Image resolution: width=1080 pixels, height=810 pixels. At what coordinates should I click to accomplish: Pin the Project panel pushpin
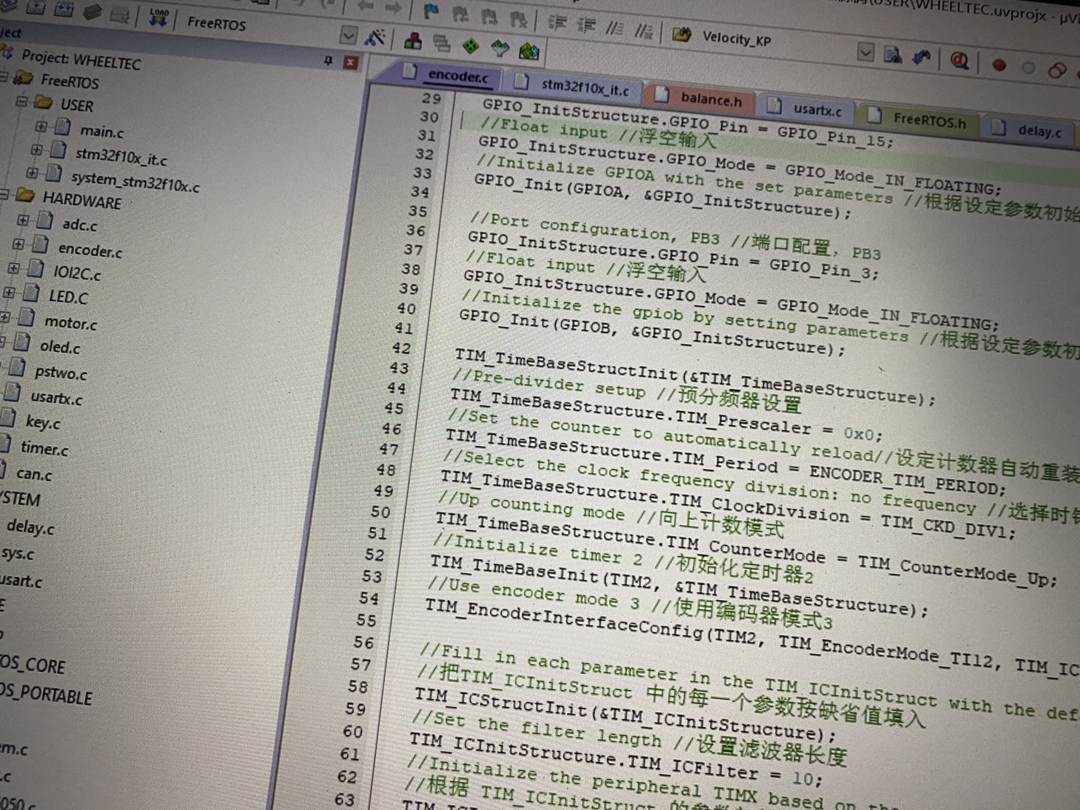click(328, 60)
